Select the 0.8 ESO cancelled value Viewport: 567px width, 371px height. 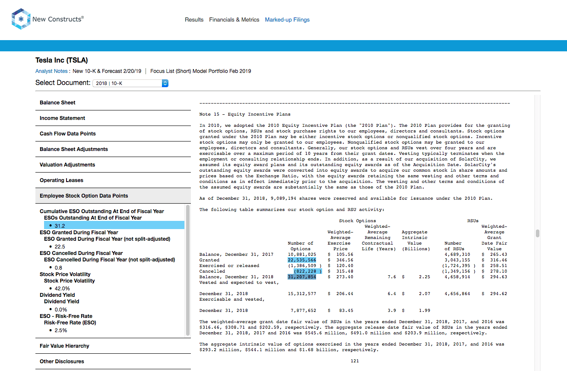[x=58, y=267]
